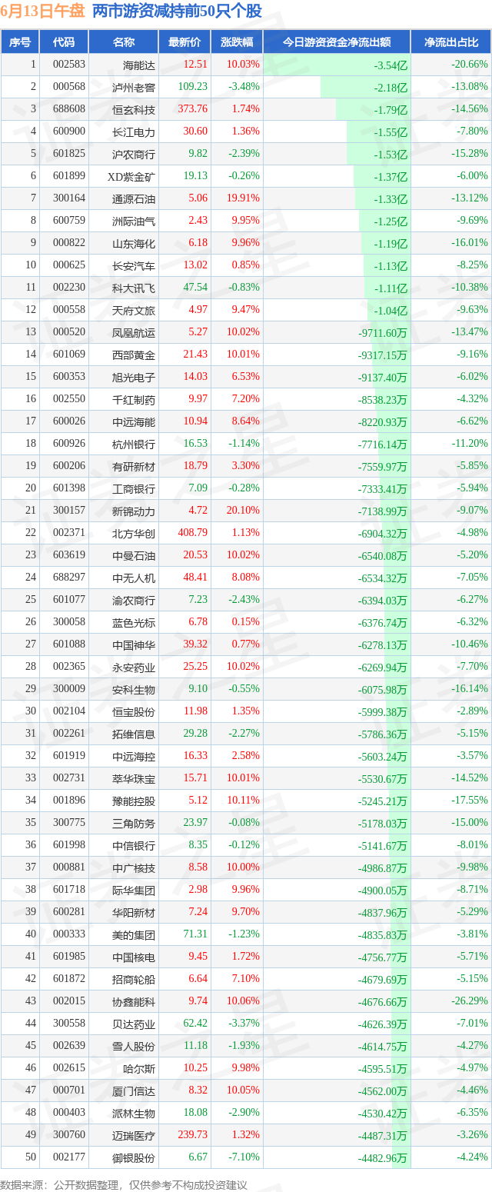The width and height of the screenshot is (492, 1192).
Task: Select stock name 中信银行
Action: [x=134, y=846]
